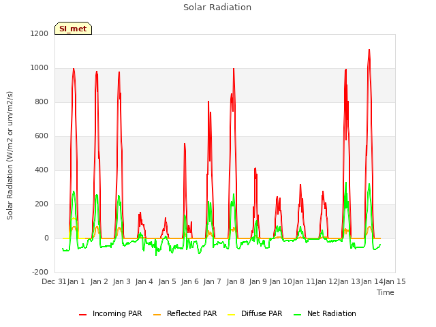Click the Incoming PAR legend entry
The width and height of the screenshot is (436, 327).
click(x=110, y=313)
